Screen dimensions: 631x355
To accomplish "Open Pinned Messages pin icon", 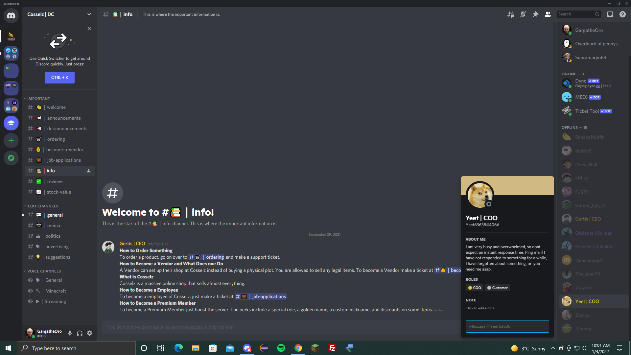I will pos(536,14).
